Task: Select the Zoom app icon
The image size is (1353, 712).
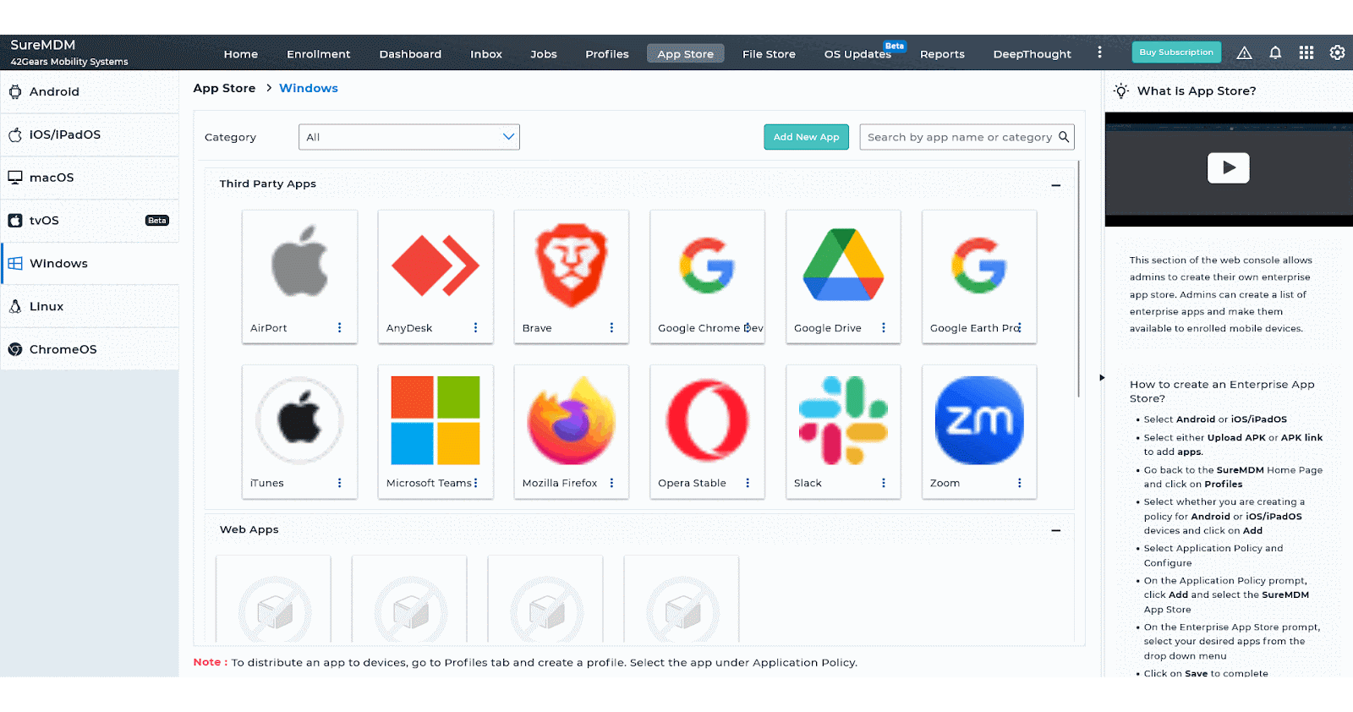Action: click(x=979, y=420)
